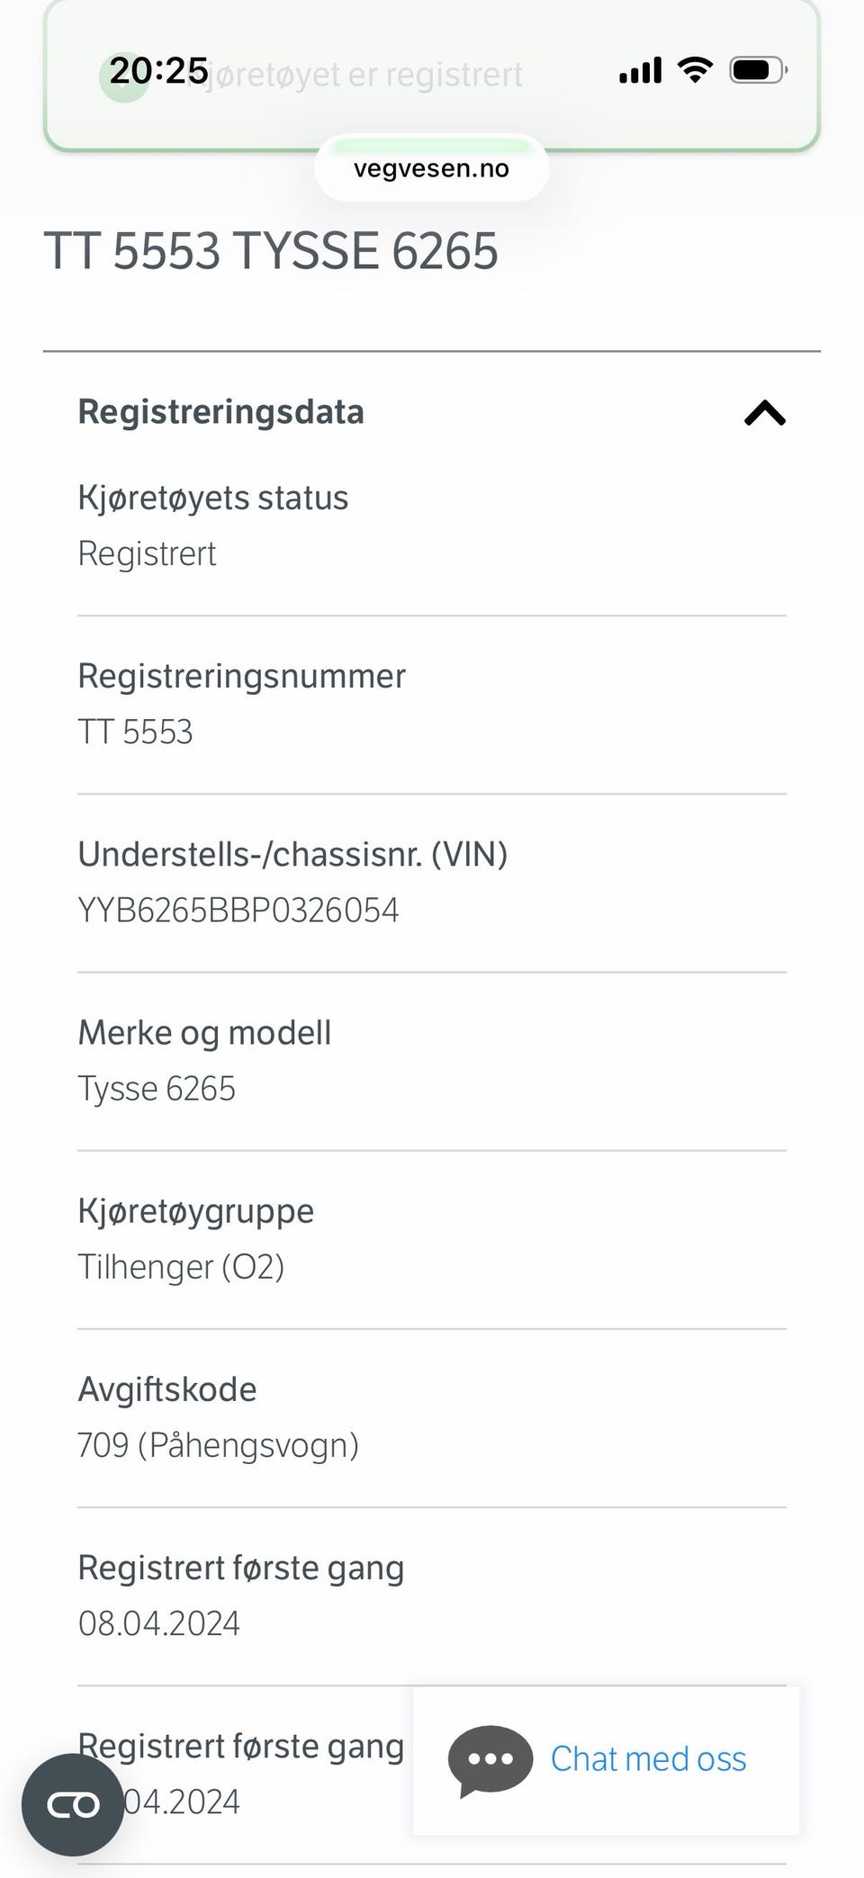Tap the Tilhenger (O2) vehicle group value
Screen dimensions: 864x1878
[x=181, y=1267]
